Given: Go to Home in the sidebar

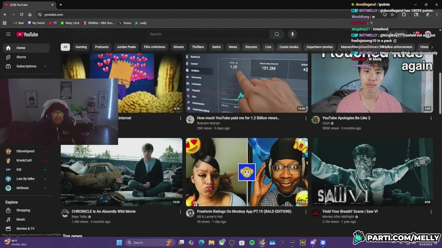Looking at the screenshot, I should 26,48.
